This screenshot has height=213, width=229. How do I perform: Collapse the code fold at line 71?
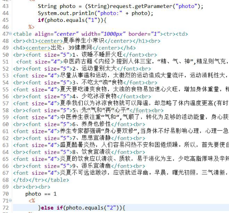tap(10, 200)
